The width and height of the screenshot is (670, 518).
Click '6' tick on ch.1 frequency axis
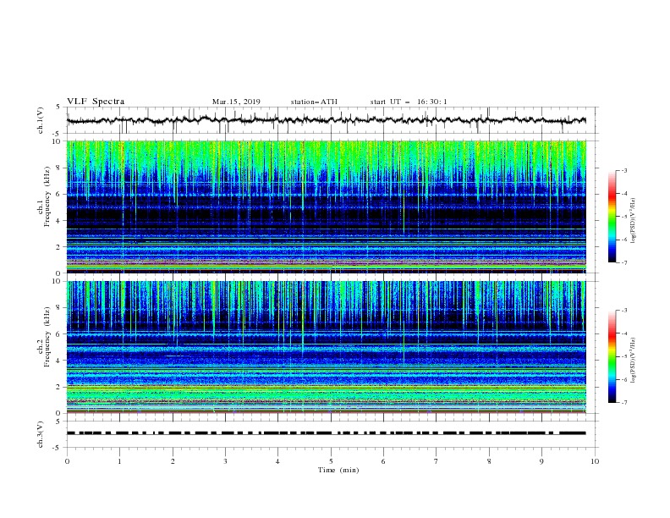point(60,194)
